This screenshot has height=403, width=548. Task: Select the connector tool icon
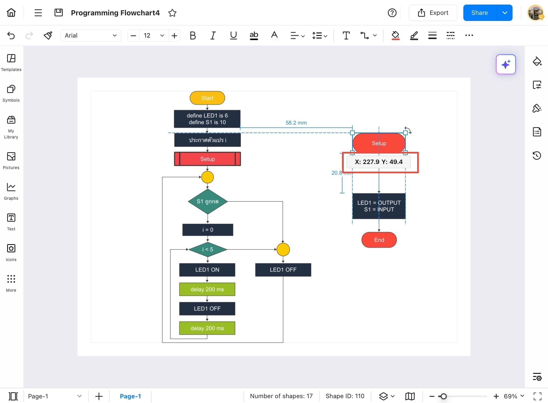[364, 35]
